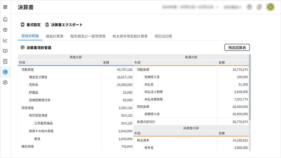This screenshot has height=158, width=281.
Task: Open the user avatar in the top right
Action: pos(270,7)
